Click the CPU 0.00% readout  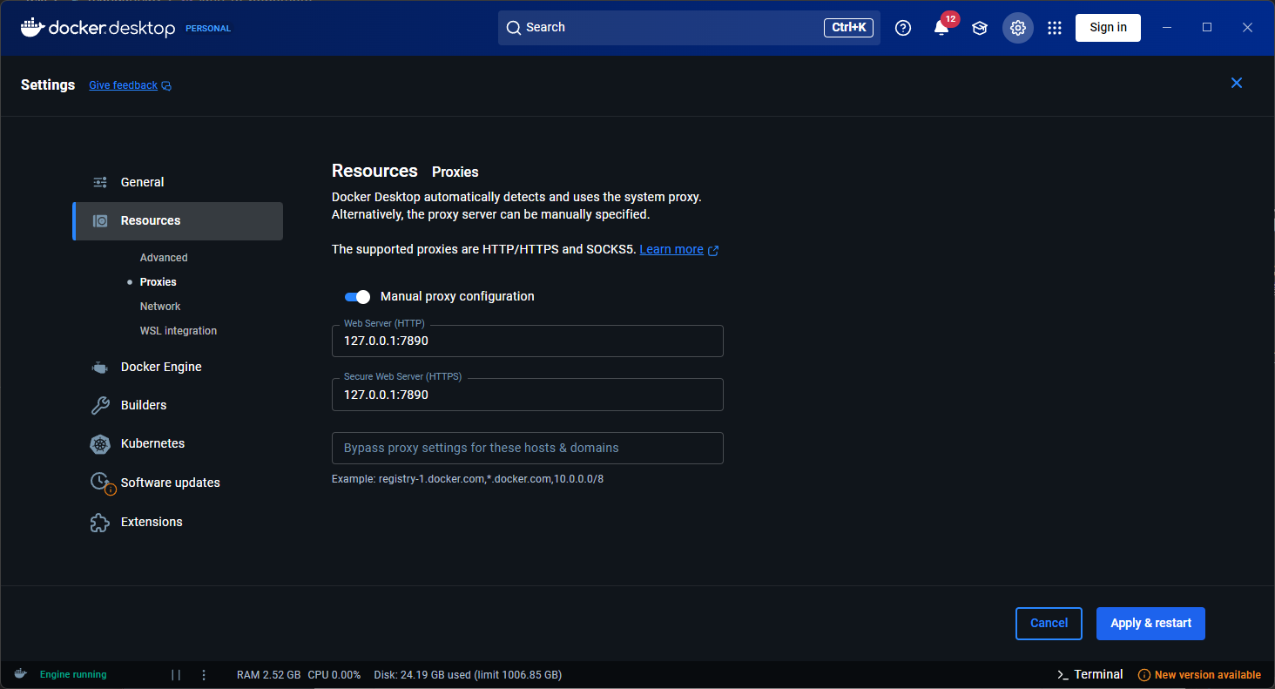[334, 675]
